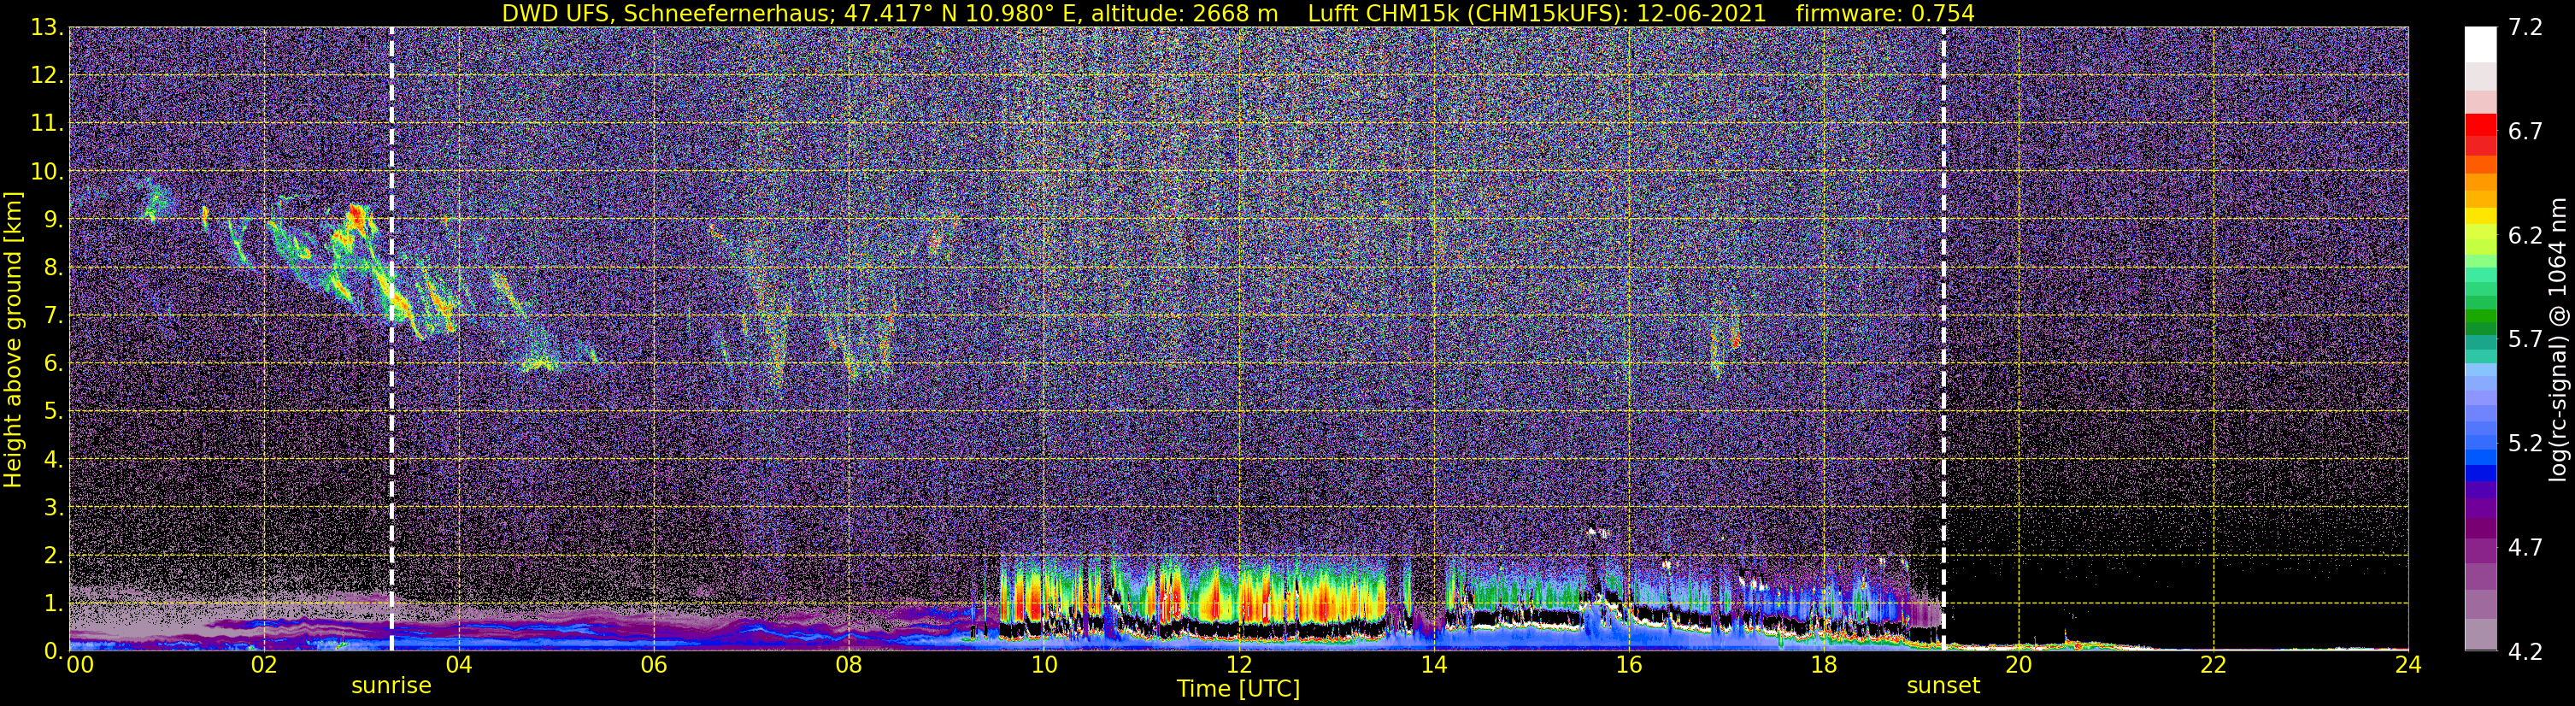
Task: Click the time axis tick label '10'
Action: coord(1044,666)
